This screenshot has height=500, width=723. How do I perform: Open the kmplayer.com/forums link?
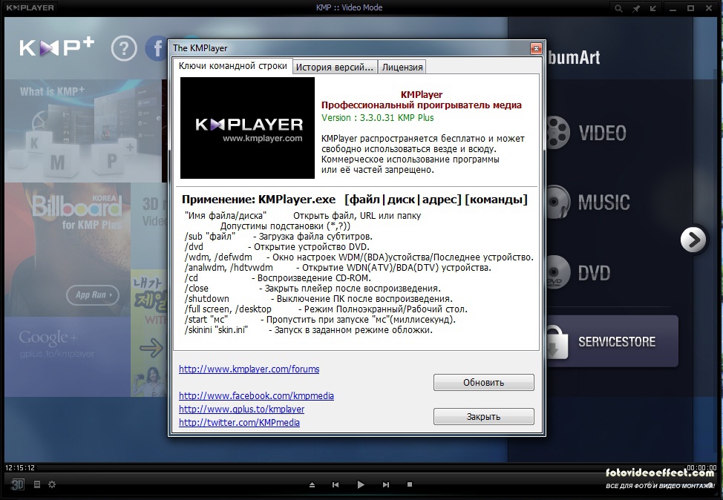[x=249, y=369]
